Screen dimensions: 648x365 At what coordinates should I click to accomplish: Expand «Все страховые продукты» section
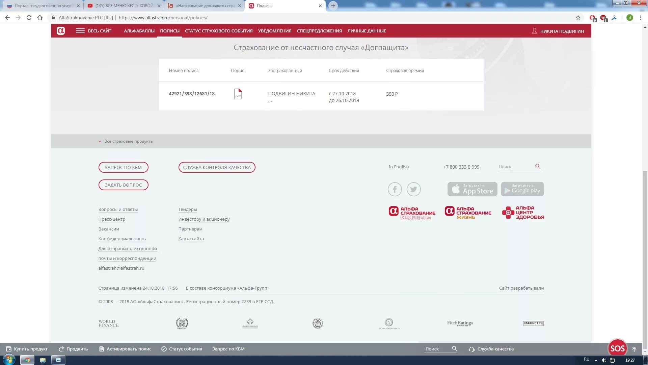pyautogui.click(x=126, y=141)
